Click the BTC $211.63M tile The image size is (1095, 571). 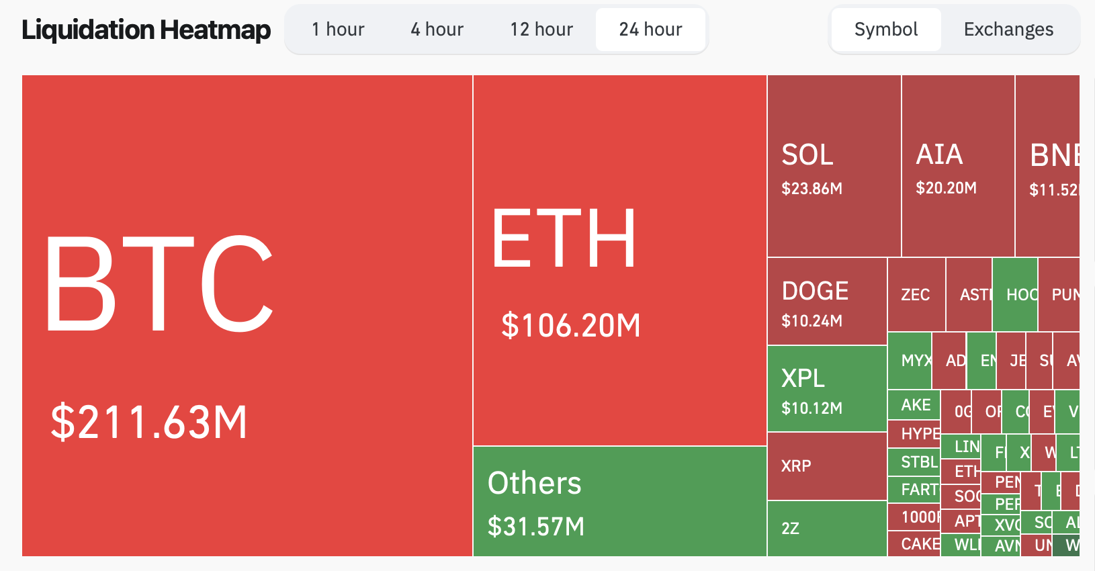pos(247,316)
